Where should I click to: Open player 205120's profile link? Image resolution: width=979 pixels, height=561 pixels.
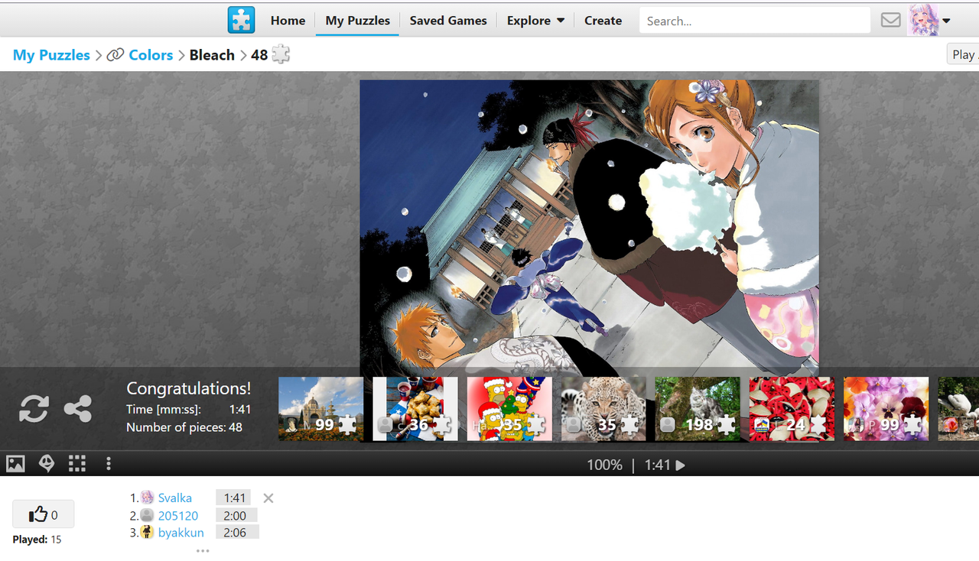point(178,515)
